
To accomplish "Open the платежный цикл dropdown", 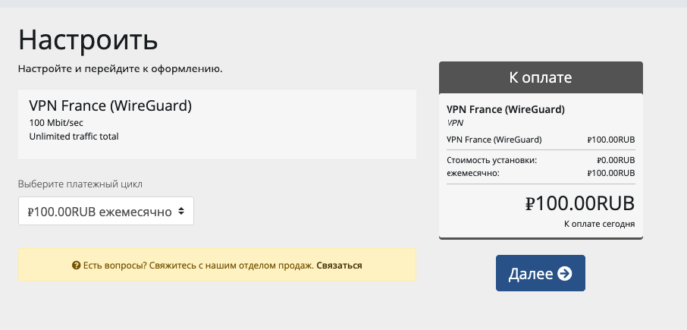I will (106, 211).
